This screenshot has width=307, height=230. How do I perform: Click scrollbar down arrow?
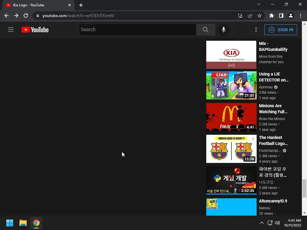pyautogui.click(x=304, y=213)
